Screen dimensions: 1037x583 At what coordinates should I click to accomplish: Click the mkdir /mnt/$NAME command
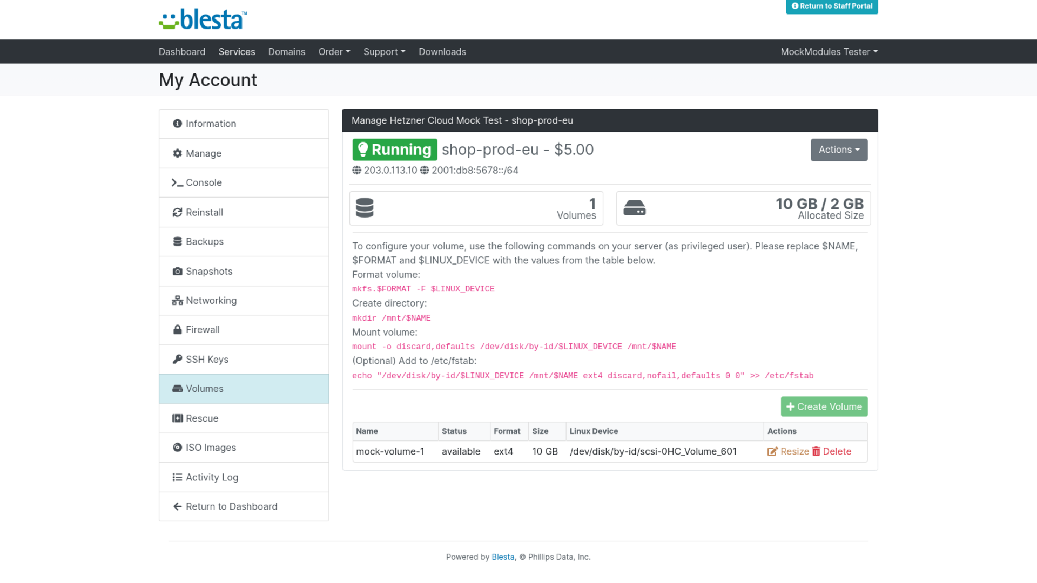point(392,318)
